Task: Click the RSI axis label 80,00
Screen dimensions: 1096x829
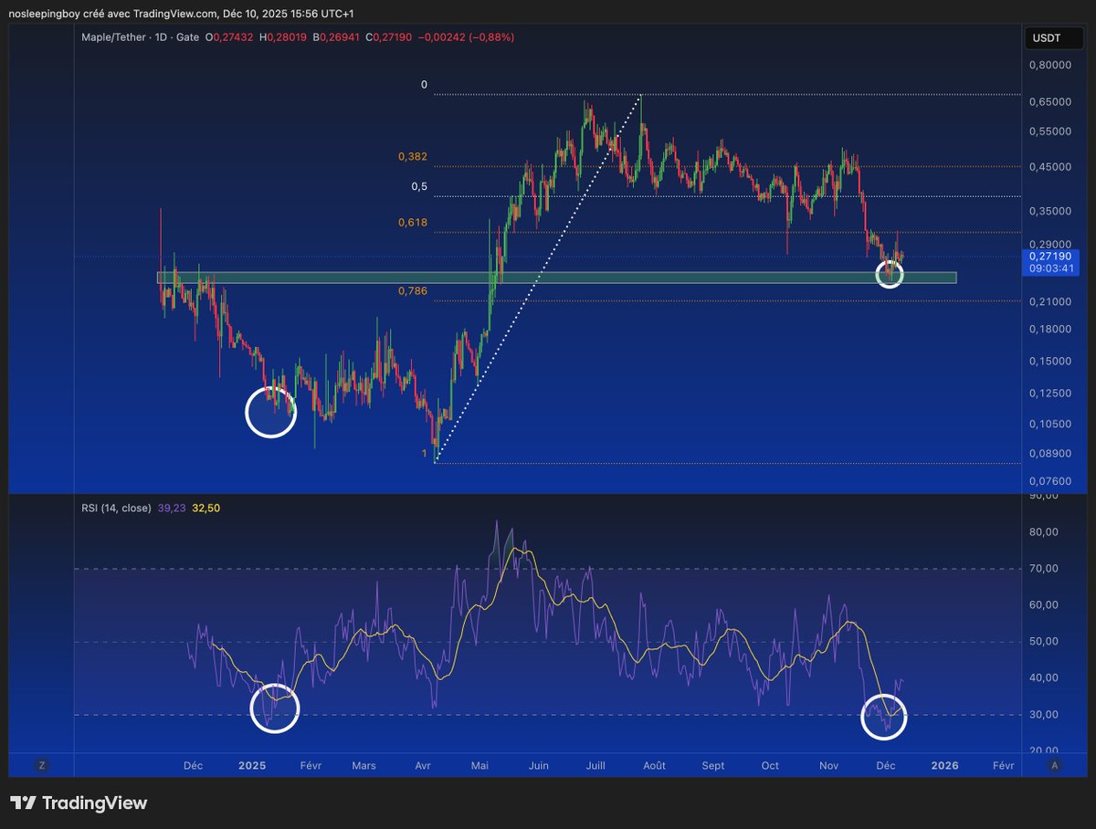Action: point(1044,532)
